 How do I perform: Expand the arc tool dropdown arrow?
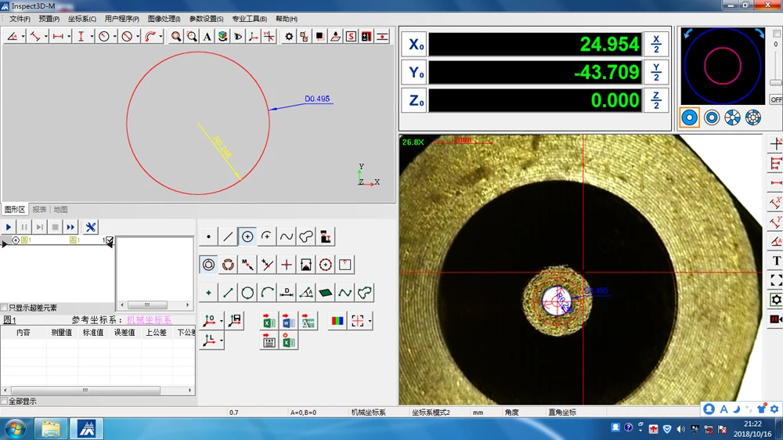(x=161, y=37)
